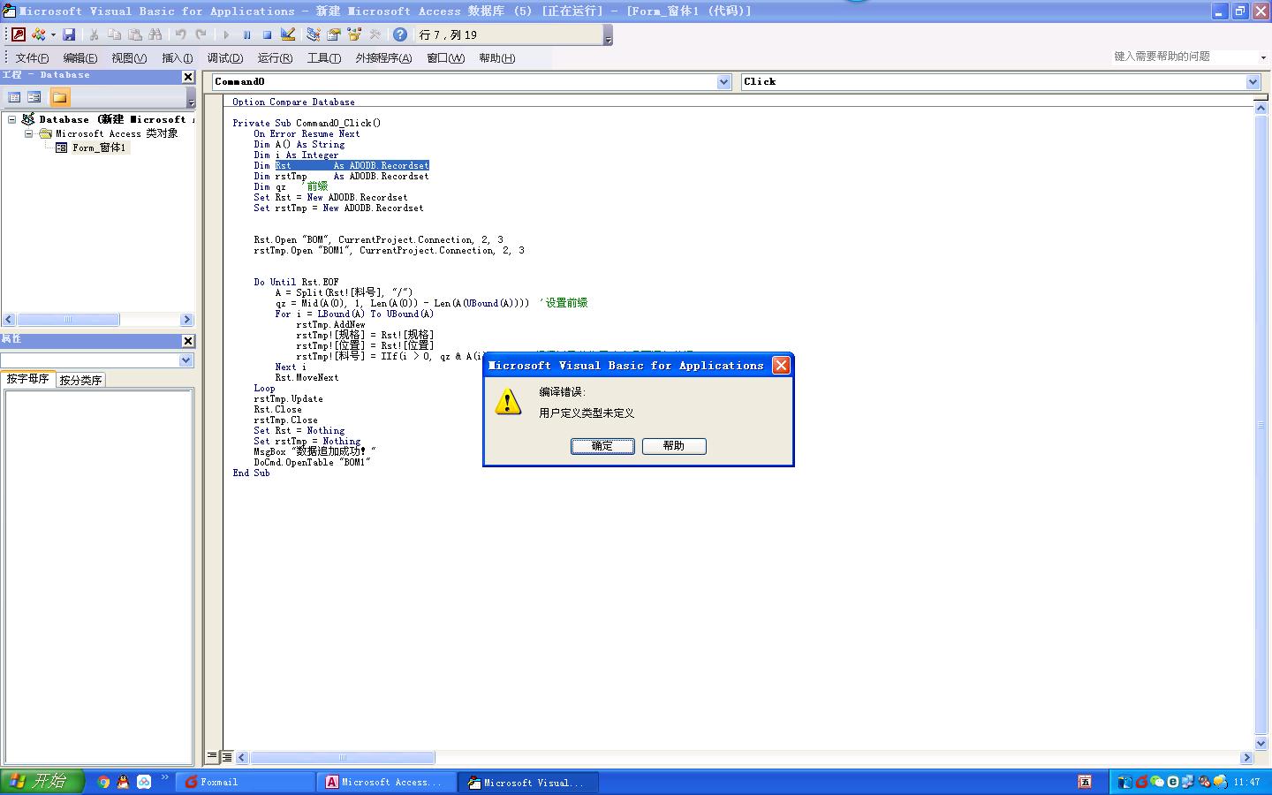Click the Chrome quick launch icon
The width and height of the screenshot is (1272, 795).
point(103,782)
